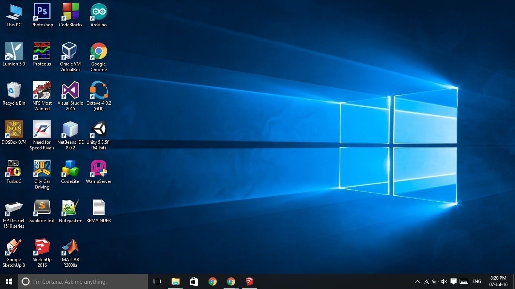This screenshot has height=289, width=515.
Task: Select the Arduino desktop icon
Action: pyautogui.click(x=98, y=15)
